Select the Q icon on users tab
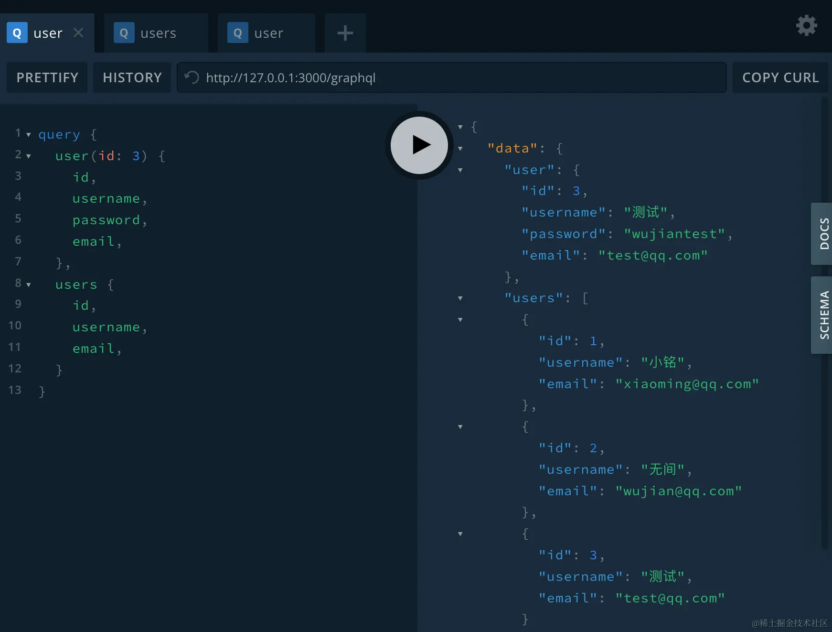 pyautogui.click(x=124, y=33)
